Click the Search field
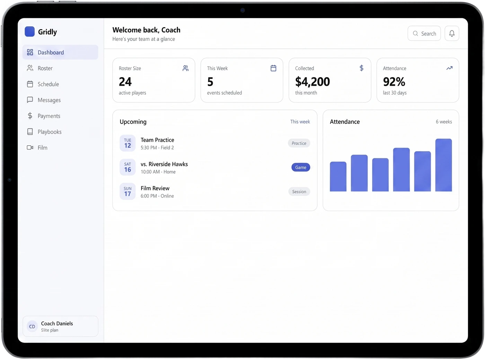This screenshot has height=359, width=485. point(424,34)
